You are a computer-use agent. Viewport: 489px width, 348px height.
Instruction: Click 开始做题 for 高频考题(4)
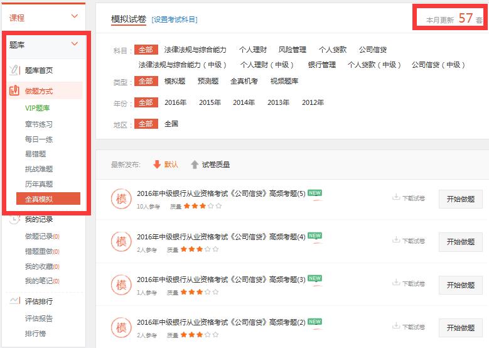coord(461,242)
